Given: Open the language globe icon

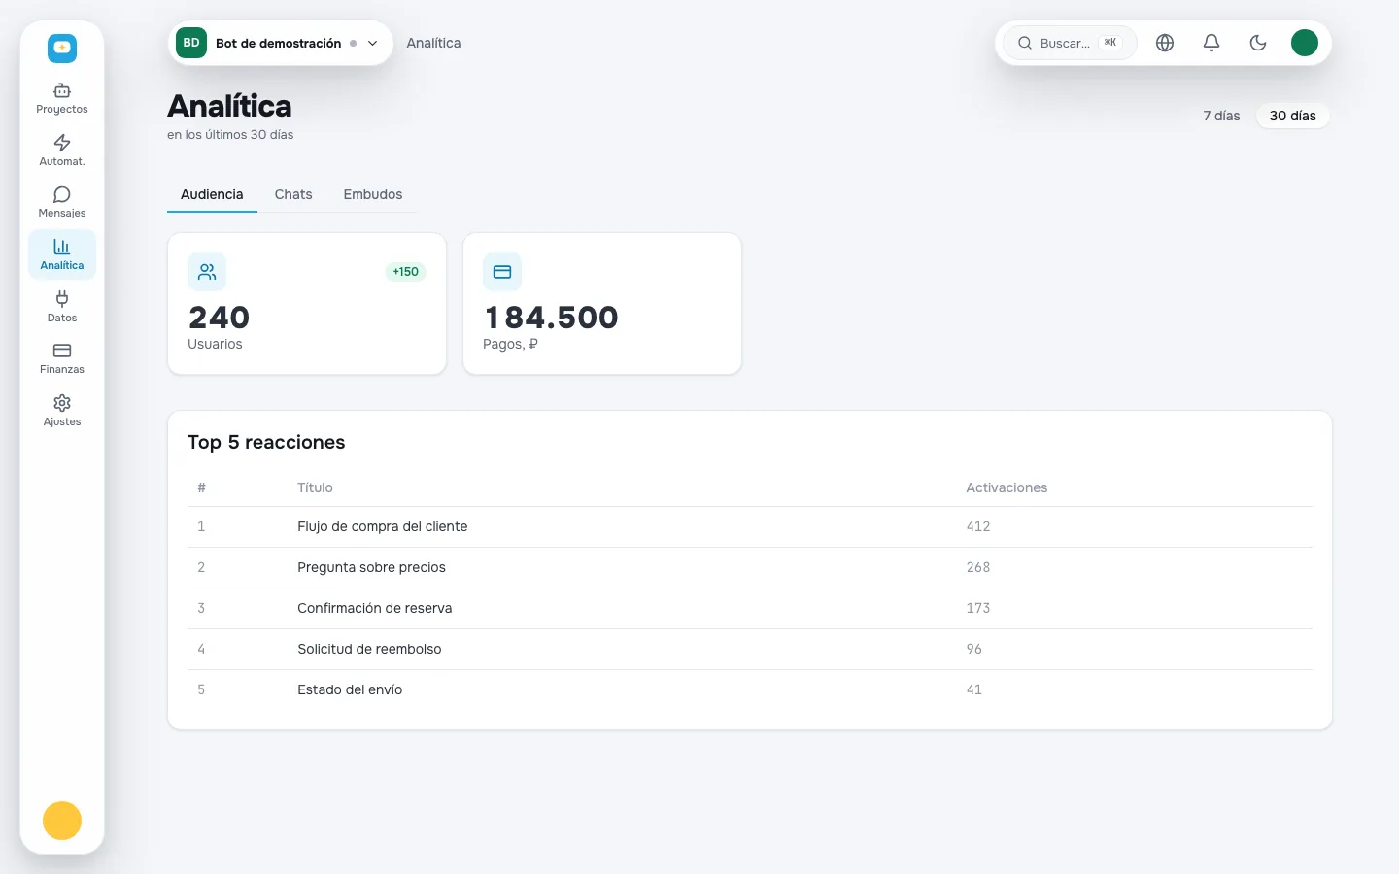Looking at the screenshot, I should [1165, 43].
